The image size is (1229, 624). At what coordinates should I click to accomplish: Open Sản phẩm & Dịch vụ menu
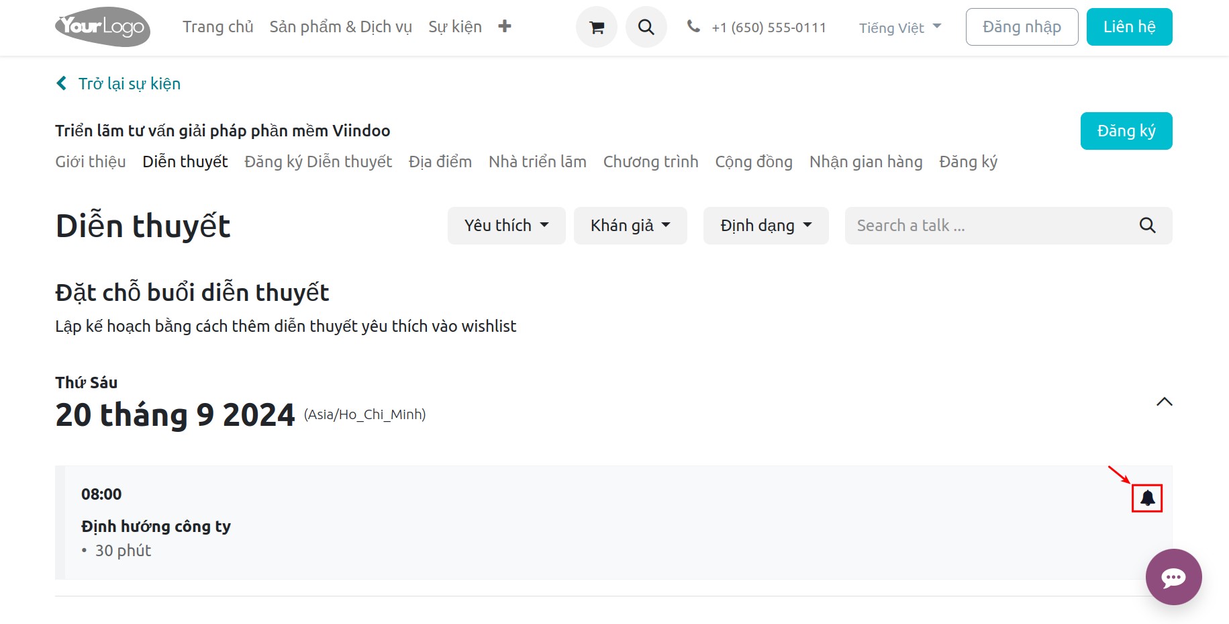tap(341, 27)
